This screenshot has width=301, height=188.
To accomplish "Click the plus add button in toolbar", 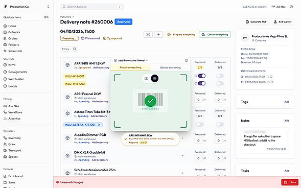I will pos(158,35).
